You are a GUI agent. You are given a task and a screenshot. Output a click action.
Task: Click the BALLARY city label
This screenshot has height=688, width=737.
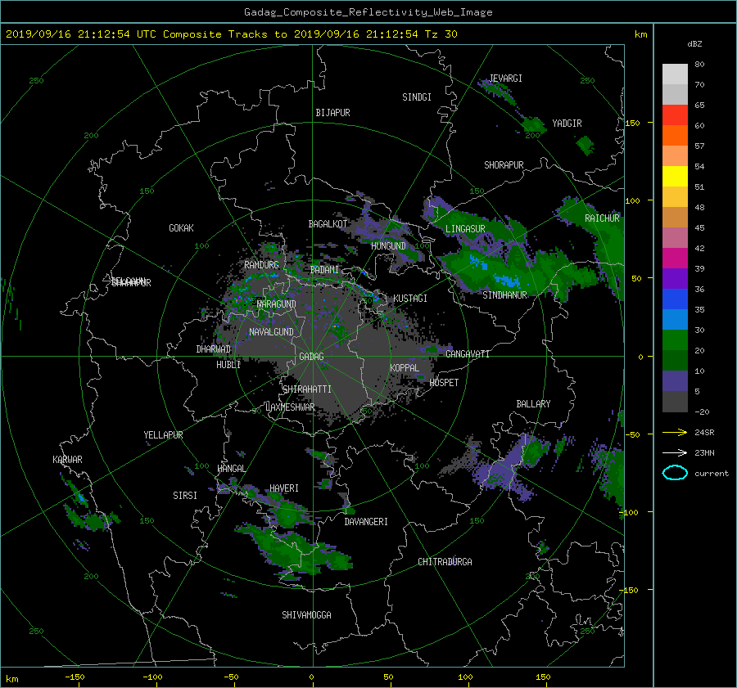[x=533, y=404]
